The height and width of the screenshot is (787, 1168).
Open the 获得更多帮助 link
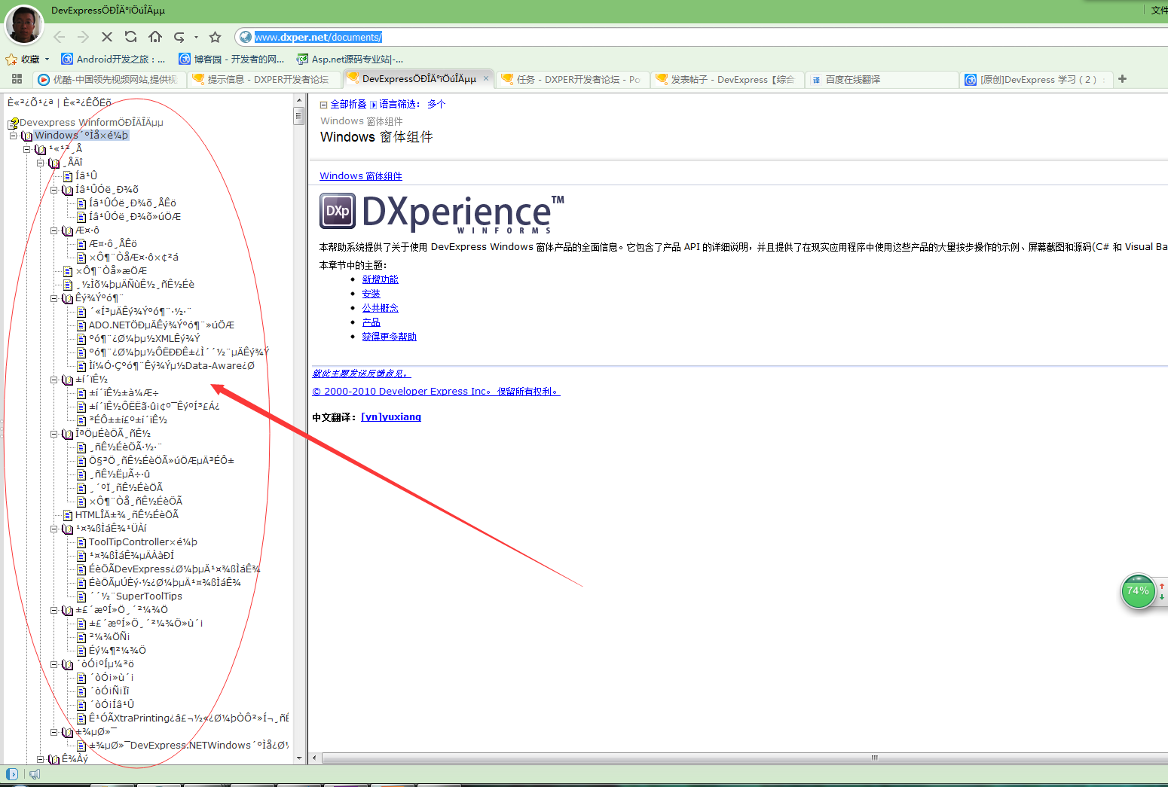(389, 337)
